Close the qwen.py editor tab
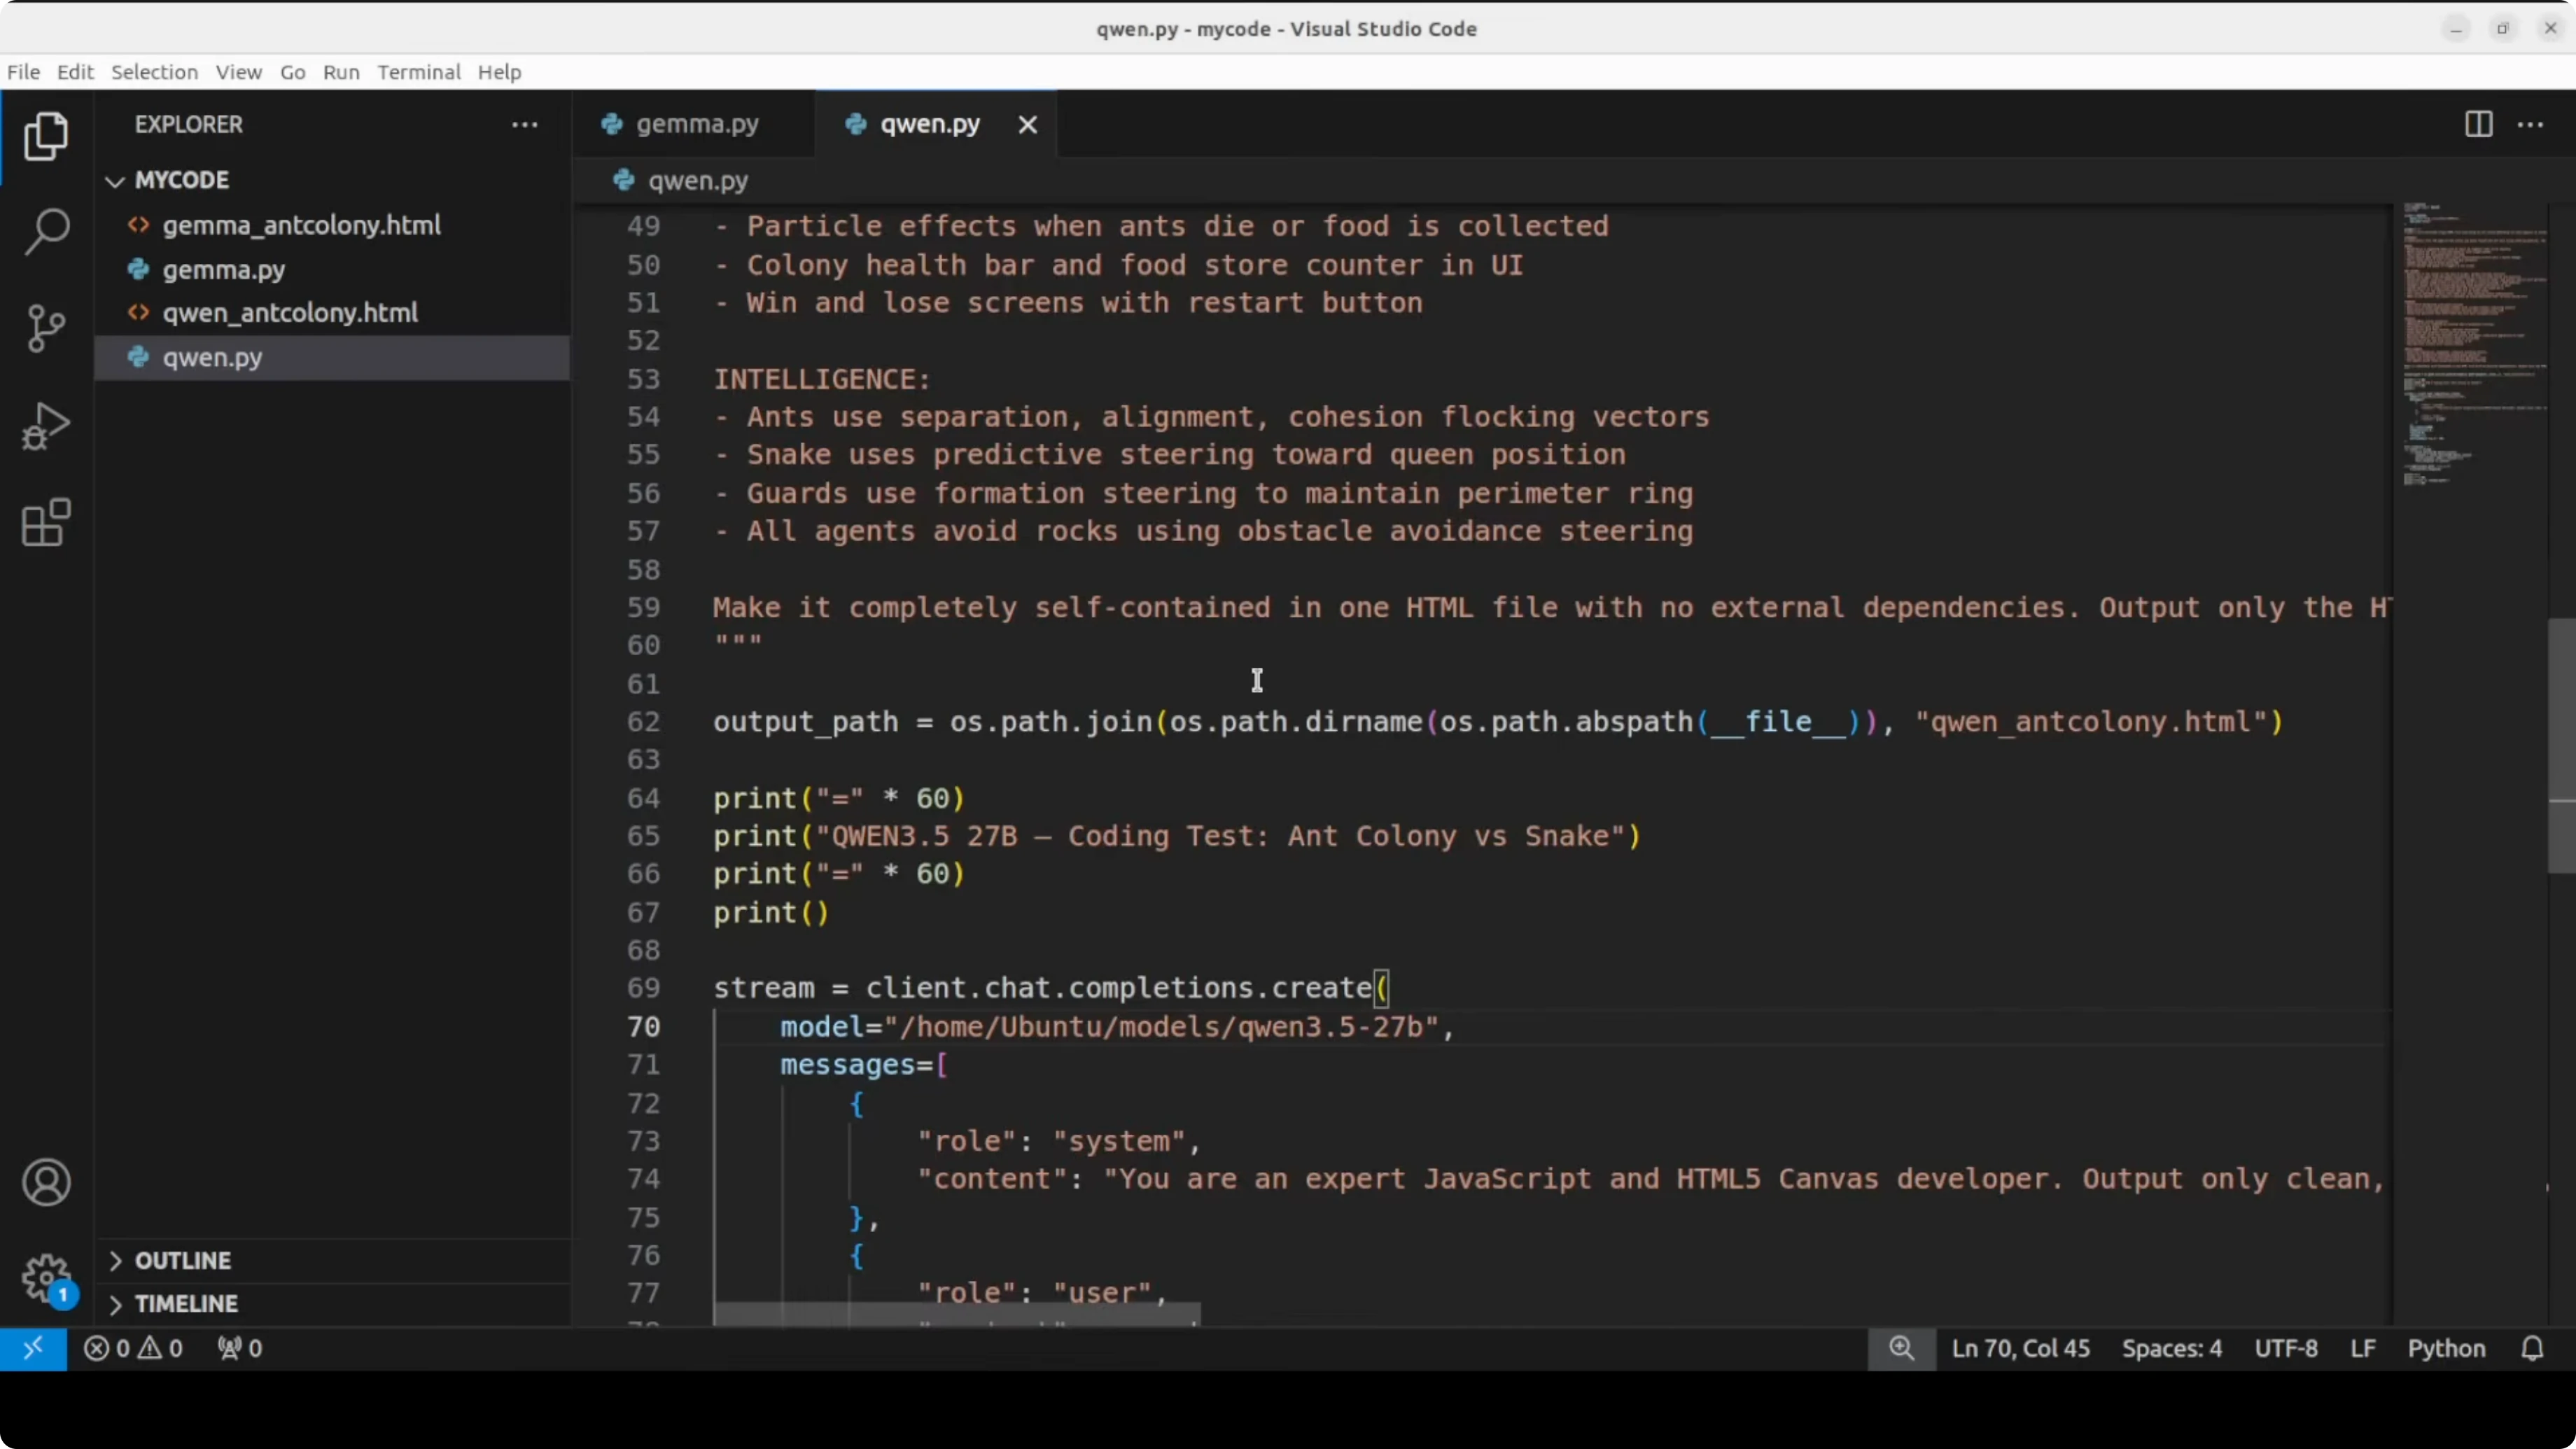The height and width of the screenshot is (1449, 2576). pyautogui.click(x=1027, y=124)
